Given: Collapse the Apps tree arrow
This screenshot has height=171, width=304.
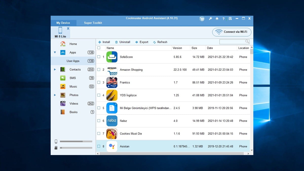Looking at the screenshot, I should coord(55,52).
